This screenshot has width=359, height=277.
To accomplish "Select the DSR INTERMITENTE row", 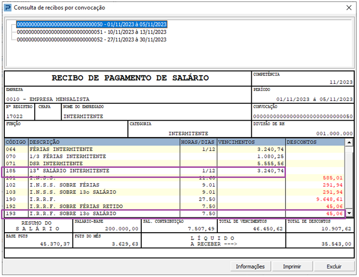I will click(x=174, y=164).
